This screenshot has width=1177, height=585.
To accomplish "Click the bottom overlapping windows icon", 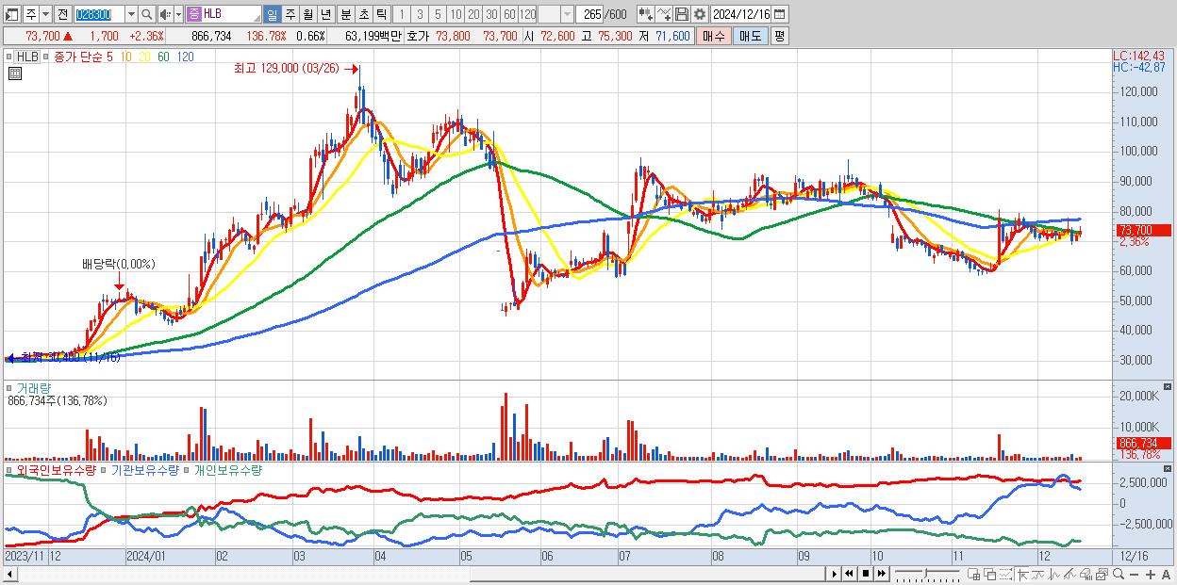I will [x=990, y=575].
